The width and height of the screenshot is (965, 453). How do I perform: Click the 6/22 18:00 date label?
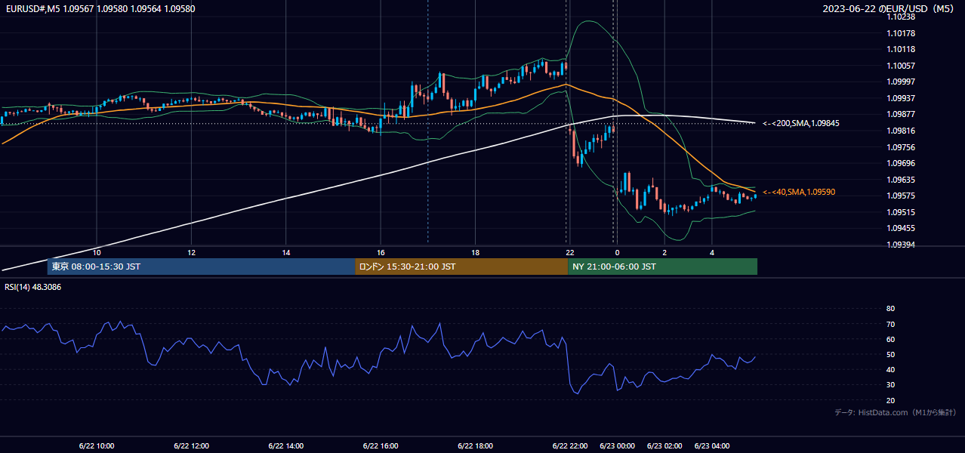(x=476, y=445)
